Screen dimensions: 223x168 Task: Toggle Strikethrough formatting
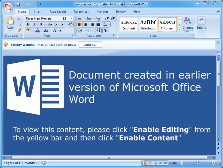point(50,24)
